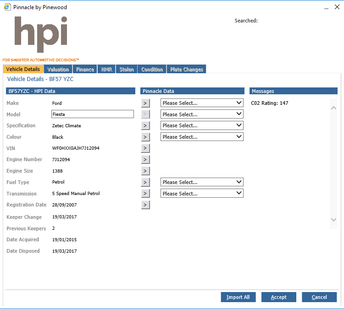
Task: Open the NMR tab
Action: pos(106,69)
